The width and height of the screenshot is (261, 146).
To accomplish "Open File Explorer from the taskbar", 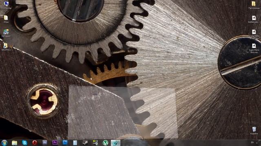I will pos(15,143).
